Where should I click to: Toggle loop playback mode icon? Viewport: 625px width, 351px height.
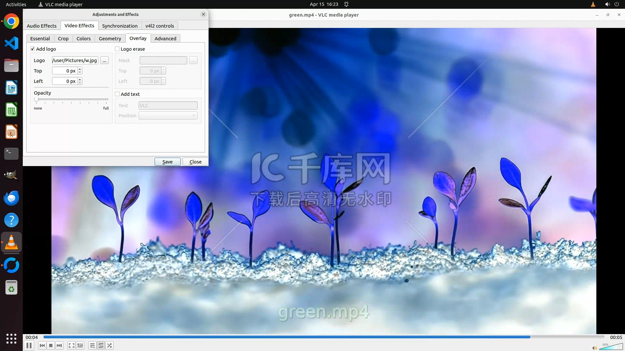click(101, 345)
